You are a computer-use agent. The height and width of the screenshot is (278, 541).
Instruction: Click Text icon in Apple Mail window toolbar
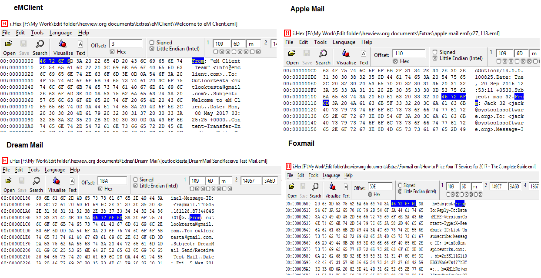pyautogui.click(x=364, y=53)
